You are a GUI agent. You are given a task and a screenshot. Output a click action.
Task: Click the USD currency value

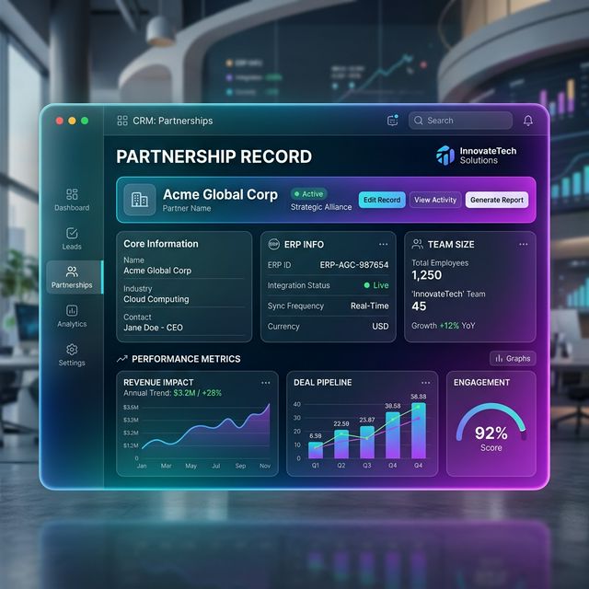pyautogui.click(x=380, y=327)
